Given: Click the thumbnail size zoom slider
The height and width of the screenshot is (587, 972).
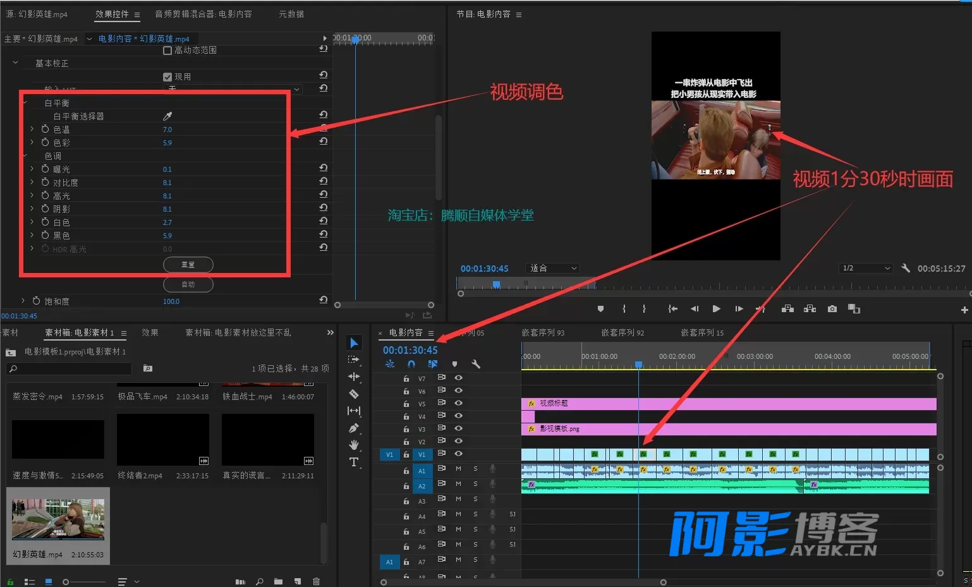Looking at the screenshot, I should (x=84, y=581).
